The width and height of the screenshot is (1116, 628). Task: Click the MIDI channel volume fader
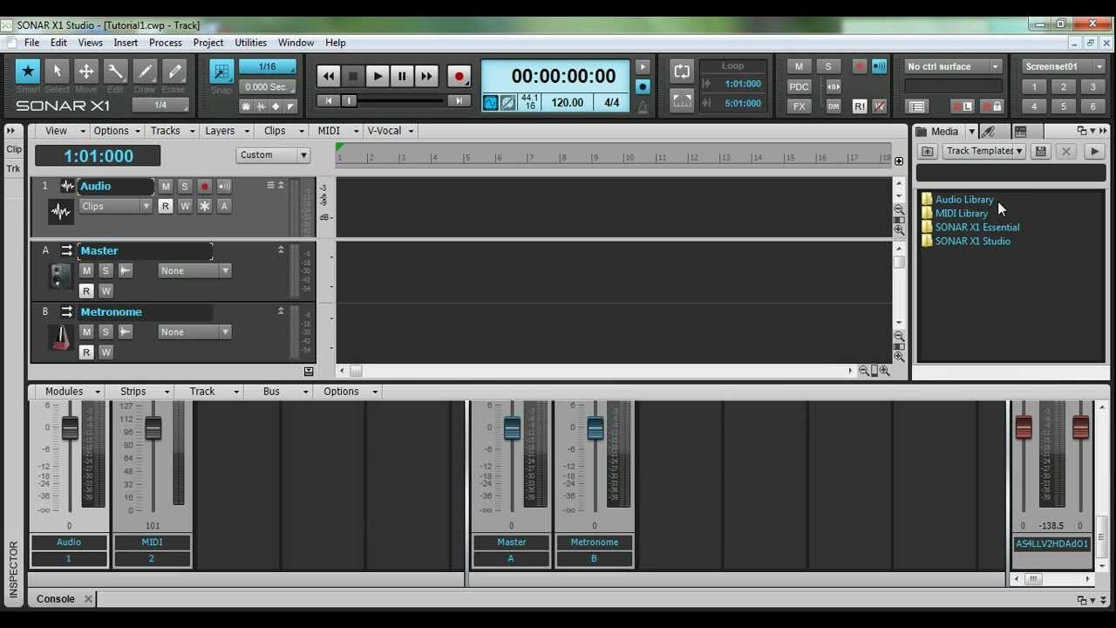point(153,428)
